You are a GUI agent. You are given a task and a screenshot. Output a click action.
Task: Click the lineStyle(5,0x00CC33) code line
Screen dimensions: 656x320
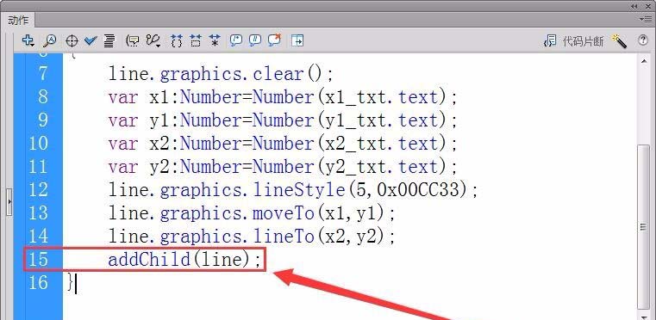[x=293, y=190]
